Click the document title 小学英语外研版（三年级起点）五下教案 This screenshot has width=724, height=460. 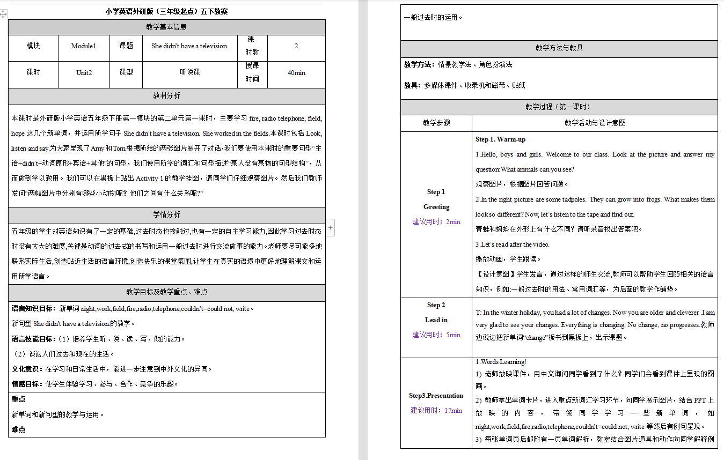pos(166,11)
